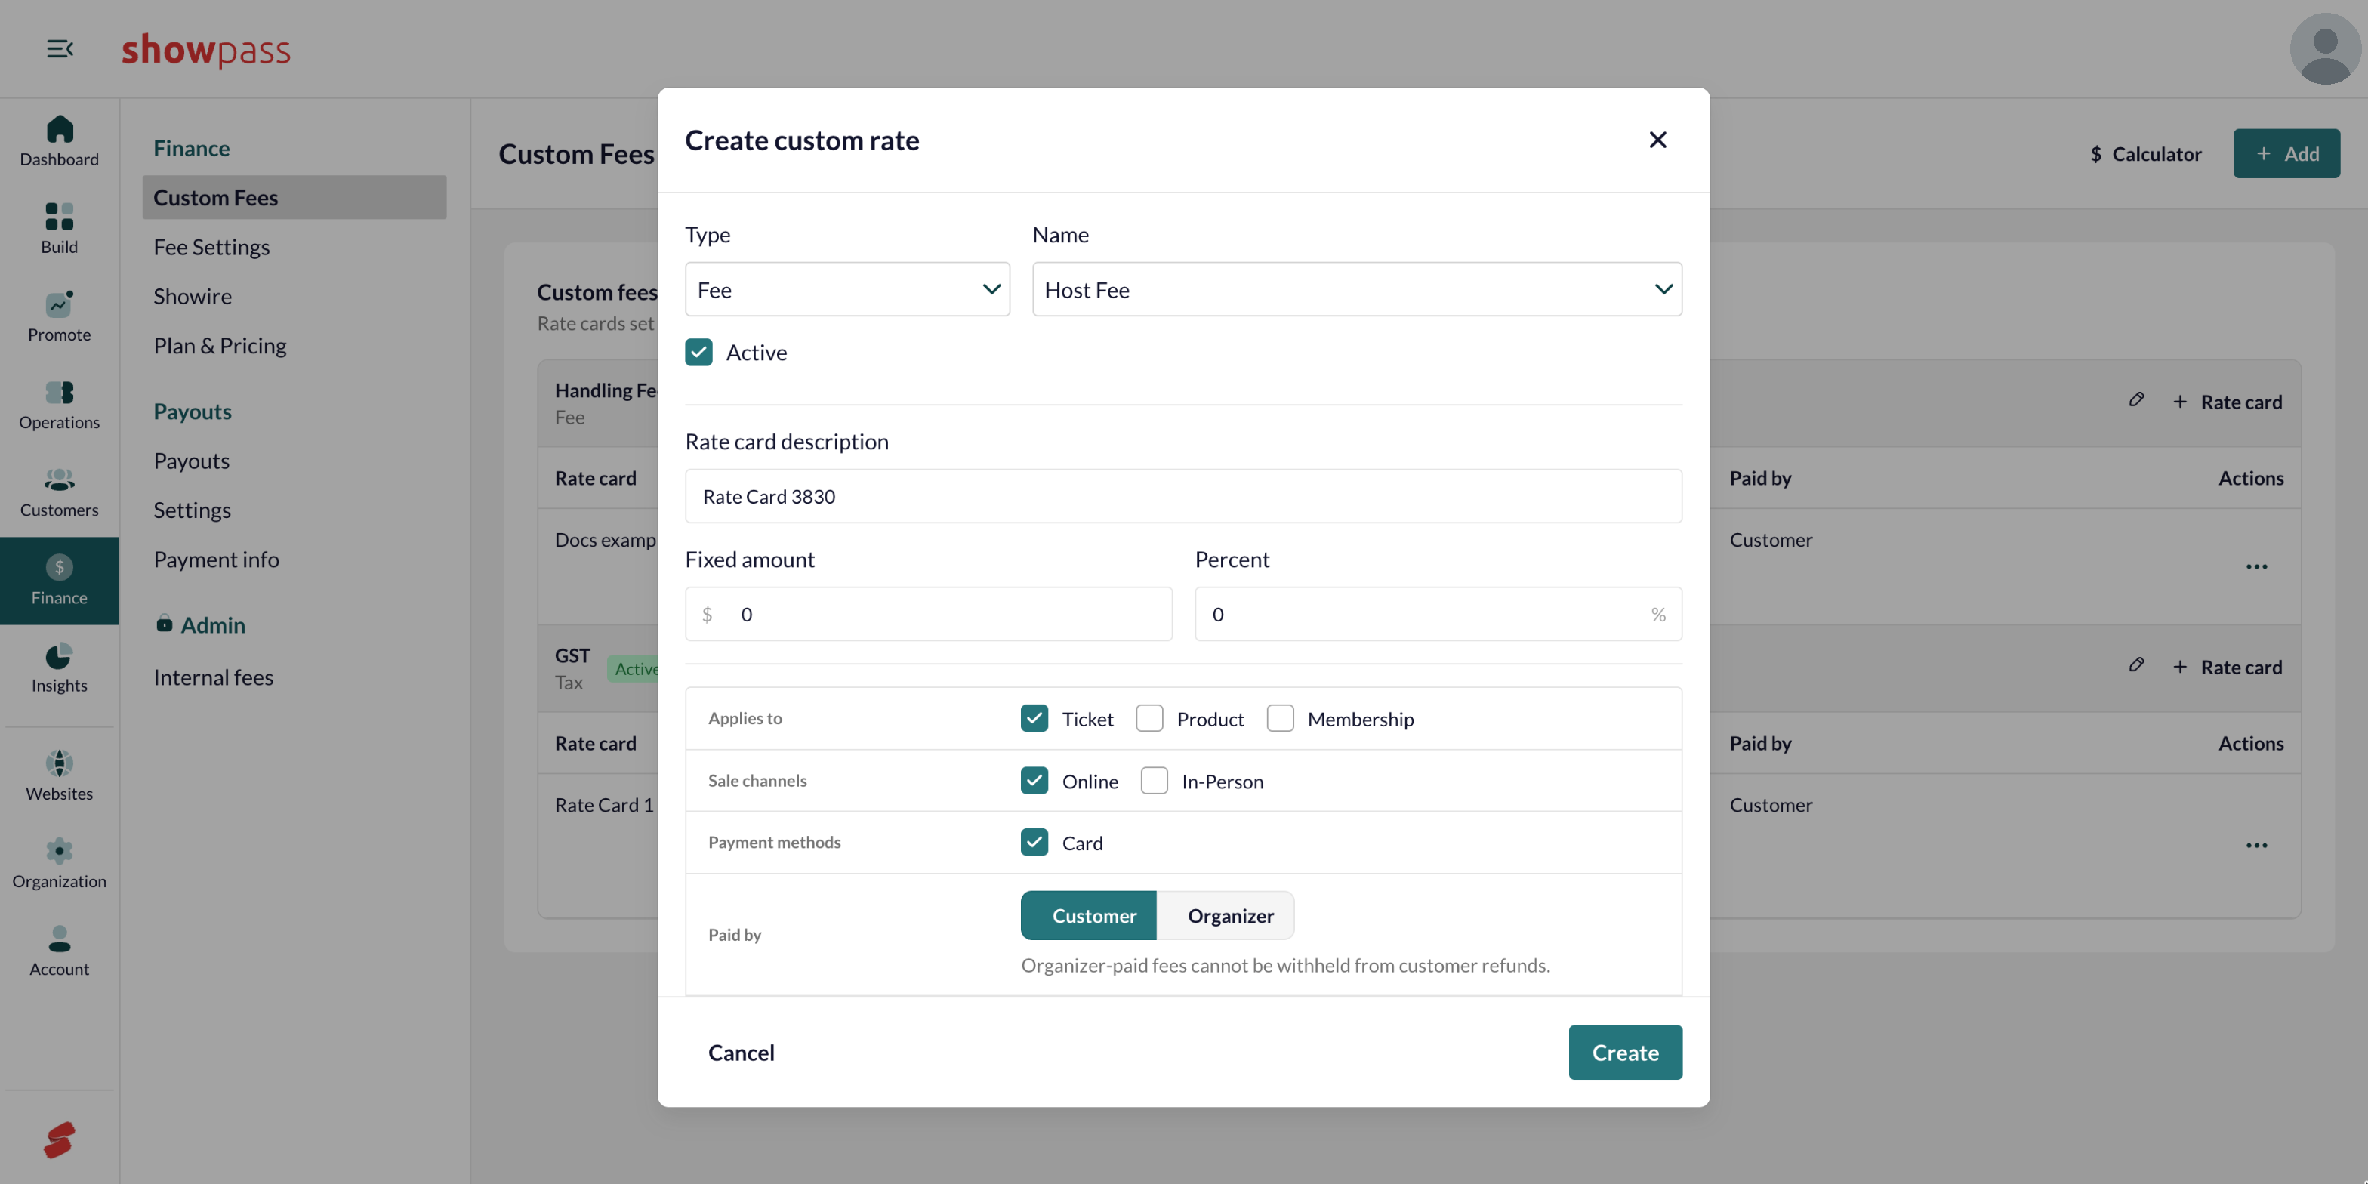Open the Calculator
This screenshot has width=2368, height=1184.
[x=2145, y=153]
